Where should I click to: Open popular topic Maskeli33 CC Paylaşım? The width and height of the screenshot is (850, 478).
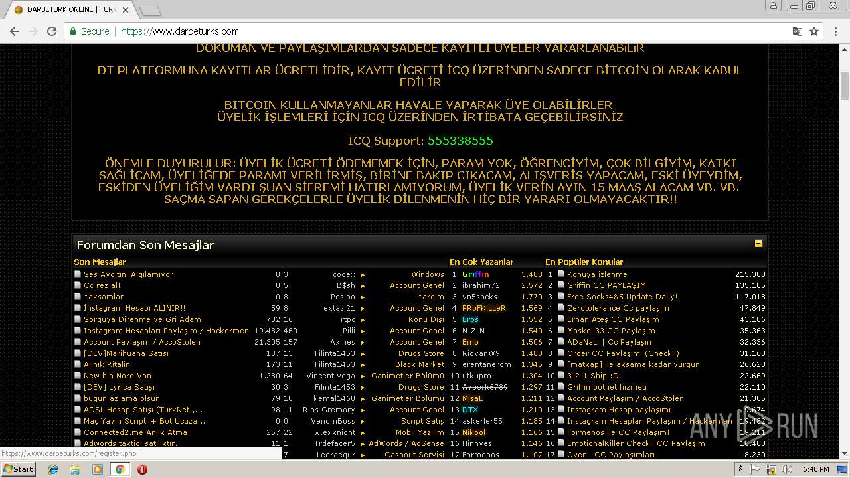tap(611, 331)
